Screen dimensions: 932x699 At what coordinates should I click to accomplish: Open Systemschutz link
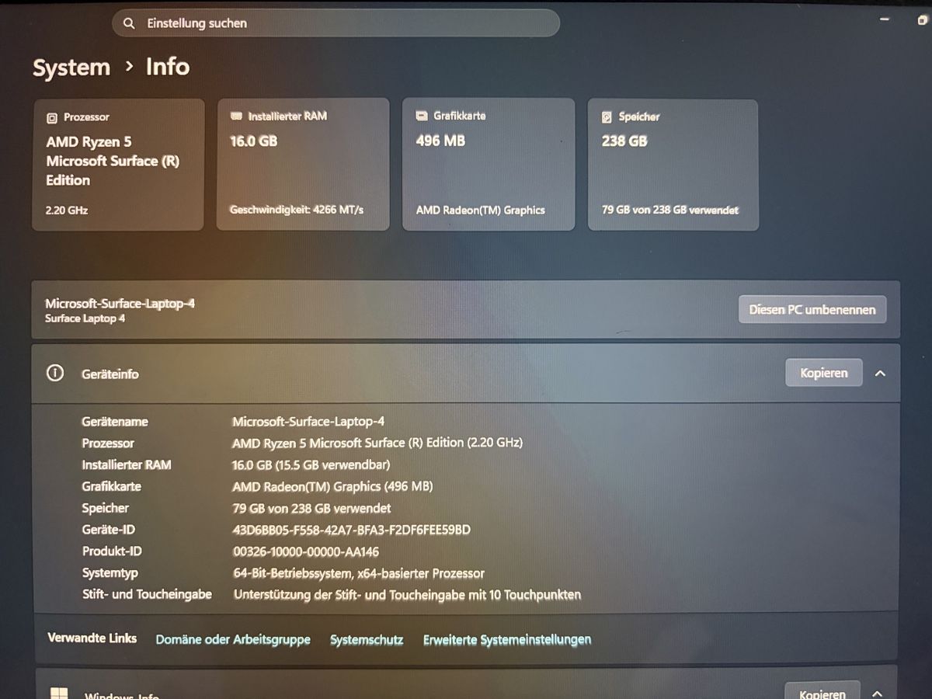[367, 640]
